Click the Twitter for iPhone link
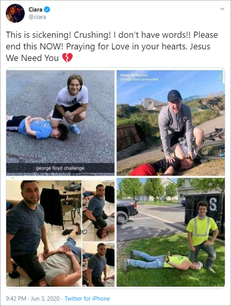Image resolution: width=231 pixels, height=306 pixels. point(87,299)
